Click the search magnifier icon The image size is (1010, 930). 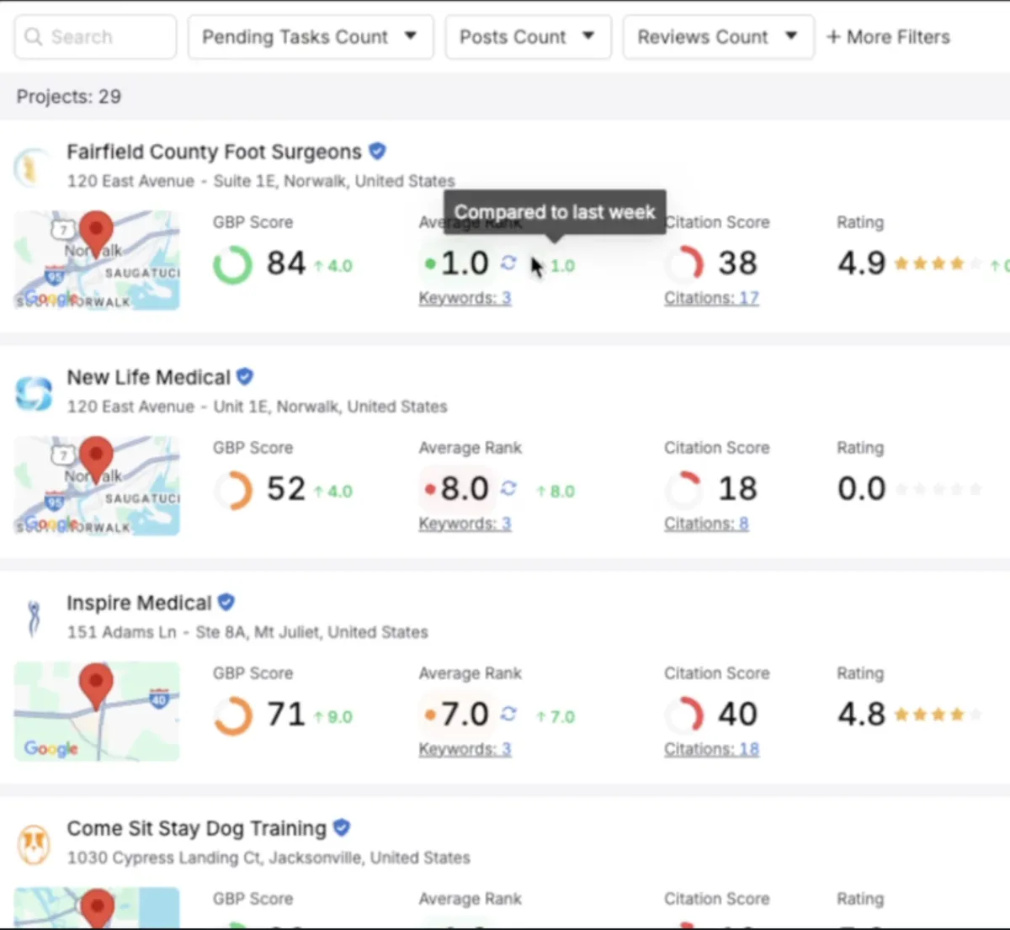point(33,37)
